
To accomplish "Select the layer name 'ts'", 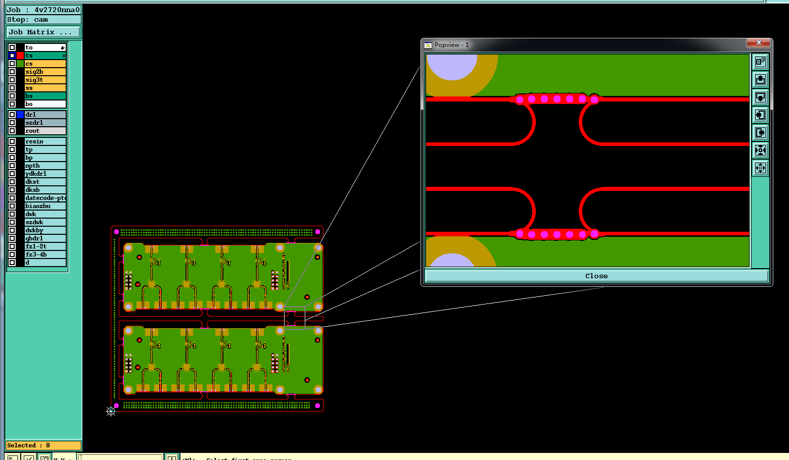I will 45,56.
